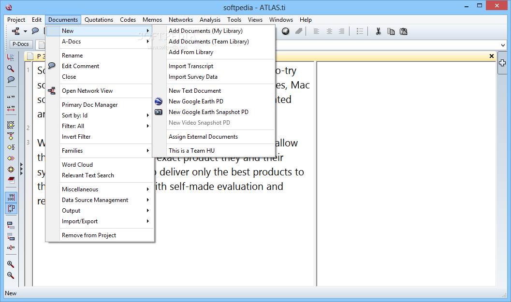This screenshot has height=302, width=511.
Task: Click the magnifying glass search icon in sidebar
Action: tap(11, 69)
